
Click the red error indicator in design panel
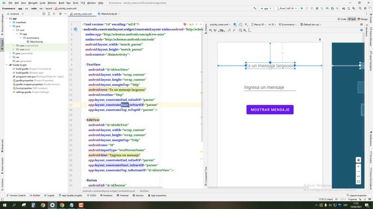point(361,24)
